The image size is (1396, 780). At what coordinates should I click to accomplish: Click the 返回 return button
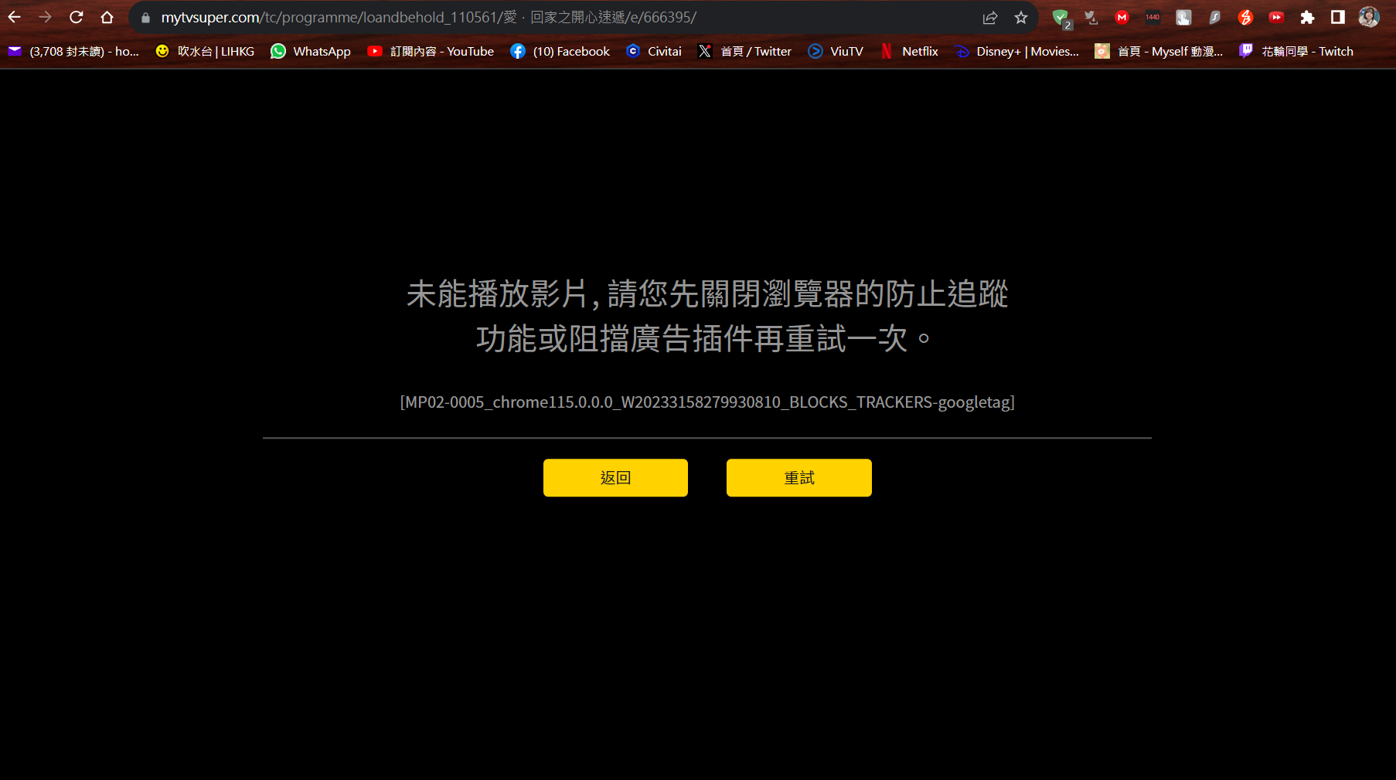coord(615,477)
